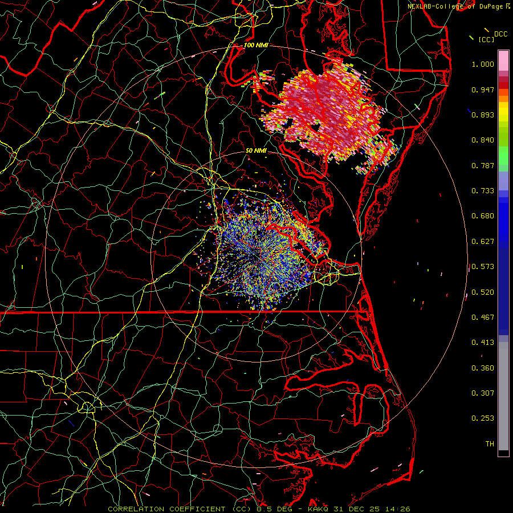Click the 0.947 legend value
The height and width of the screenshot is (513, 513).
tap(483, 89)
